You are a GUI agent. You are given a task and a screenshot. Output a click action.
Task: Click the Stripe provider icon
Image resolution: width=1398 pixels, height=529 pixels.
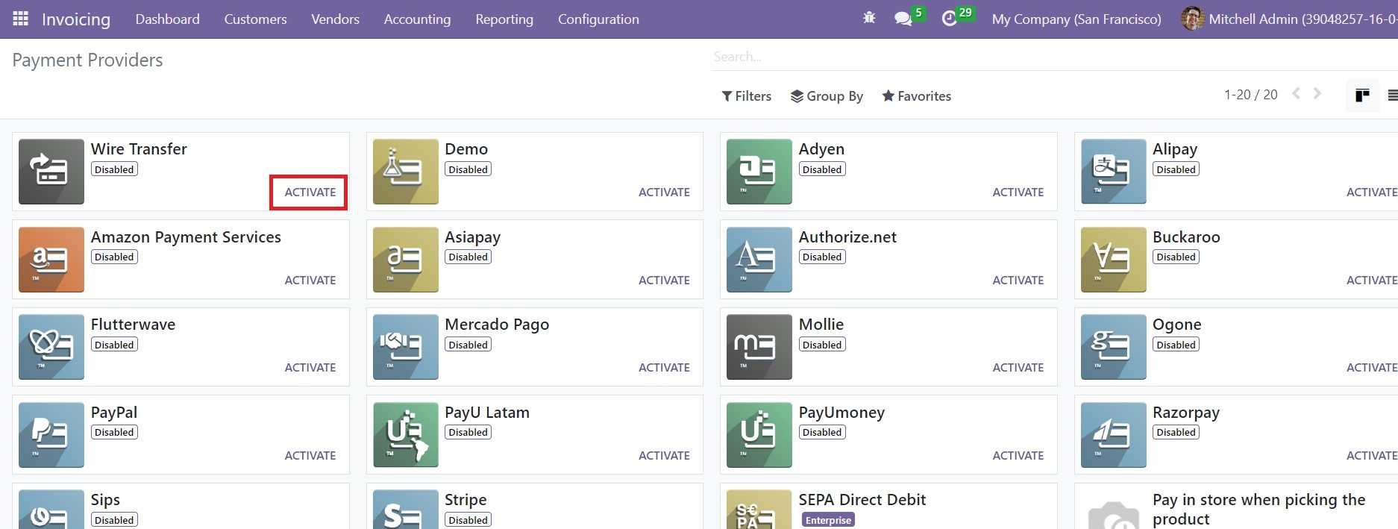(x=405, y=510)
